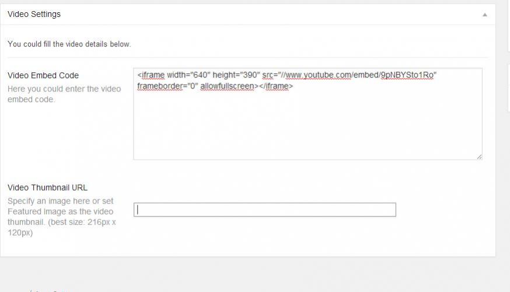Click the opening 'iframe' tag word
The height and width of the screenshot is (292, 510).
click(153, 75)
